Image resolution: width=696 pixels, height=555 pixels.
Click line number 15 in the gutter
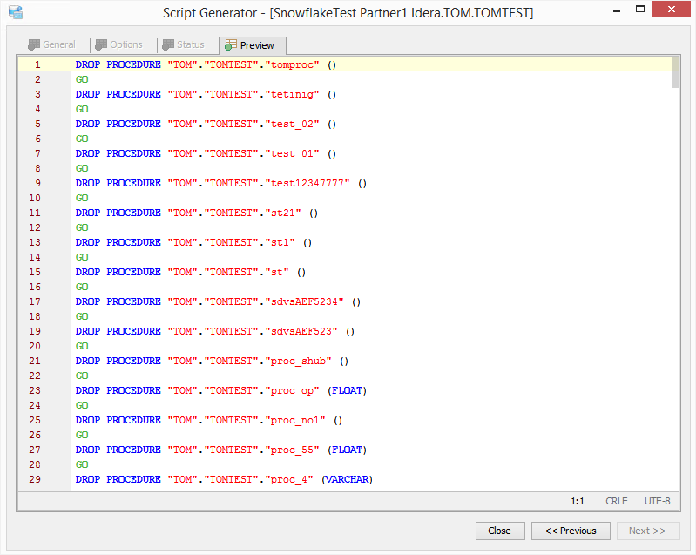pyautogui.click(x=35, y=272)
